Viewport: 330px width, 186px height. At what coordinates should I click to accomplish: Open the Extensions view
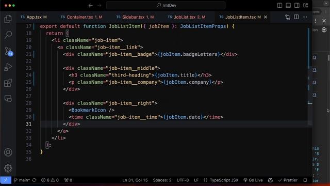coord(8,83)
